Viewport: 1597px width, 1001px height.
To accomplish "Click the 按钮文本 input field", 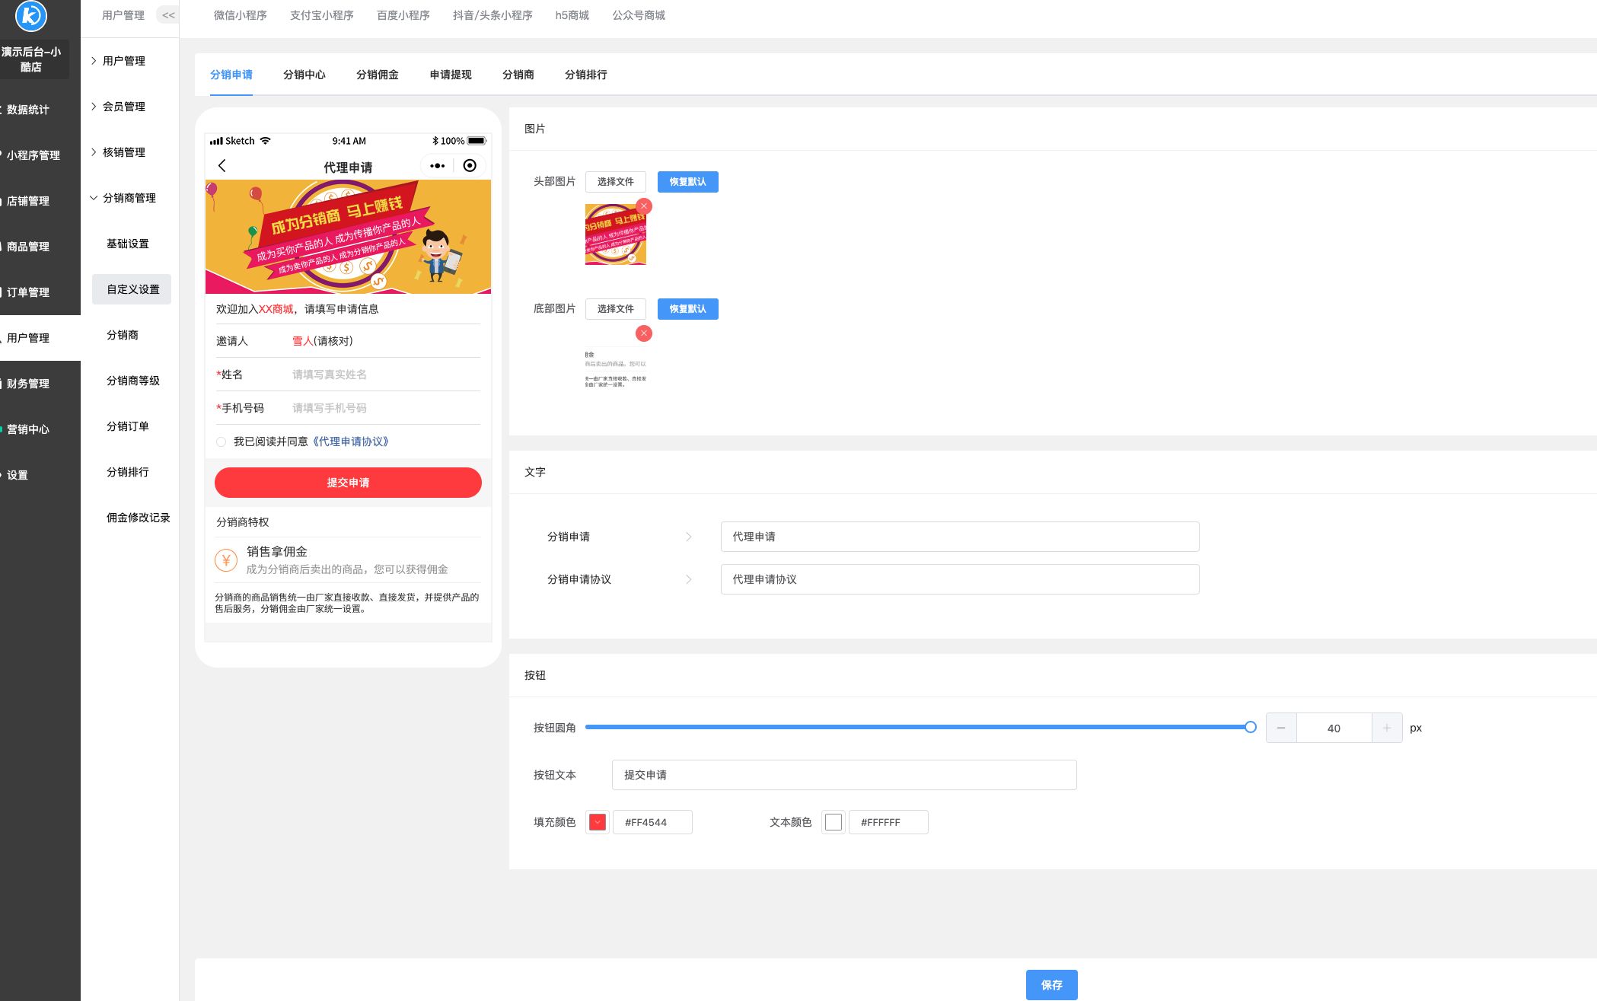I will 843,775.
